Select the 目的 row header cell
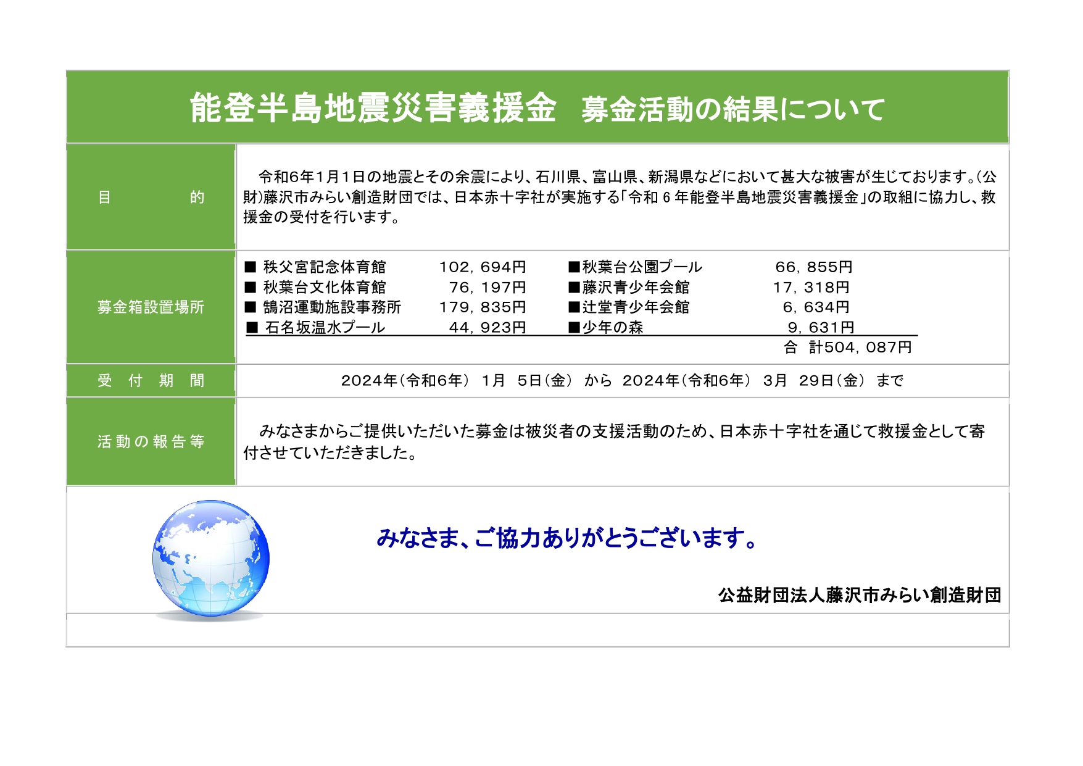 (x=151, y=197)
